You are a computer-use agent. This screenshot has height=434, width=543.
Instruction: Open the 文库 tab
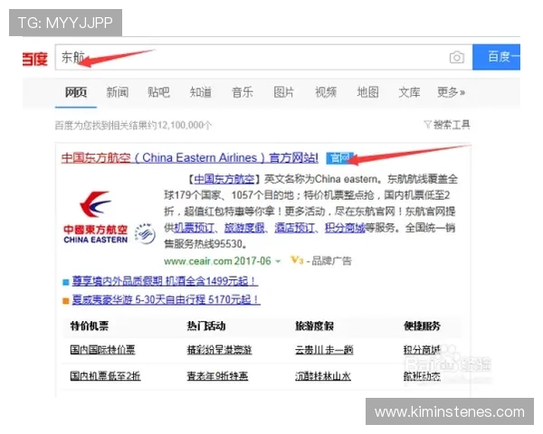tap(409, 92)
